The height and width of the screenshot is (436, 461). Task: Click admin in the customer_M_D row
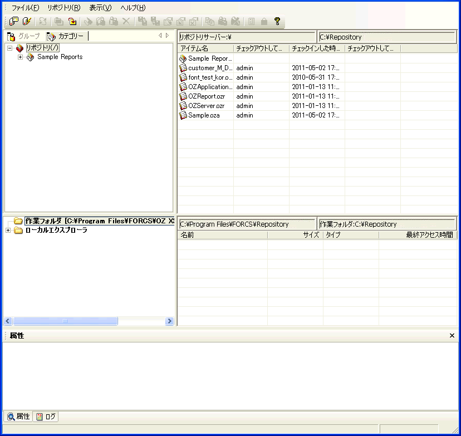pos(244,68)
